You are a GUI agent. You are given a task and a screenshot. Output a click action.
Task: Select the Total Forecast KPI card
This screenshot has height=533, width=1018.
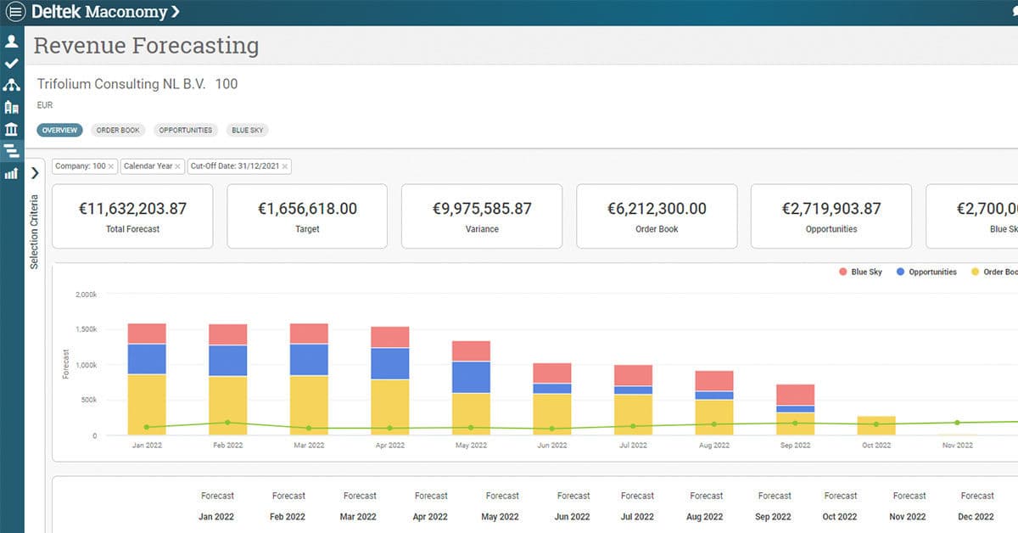click(132, 216)
